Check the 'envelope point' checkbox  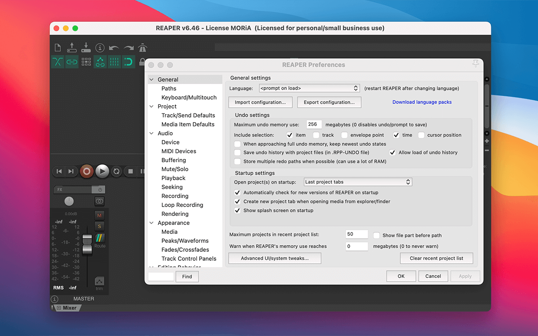(344, 135)
